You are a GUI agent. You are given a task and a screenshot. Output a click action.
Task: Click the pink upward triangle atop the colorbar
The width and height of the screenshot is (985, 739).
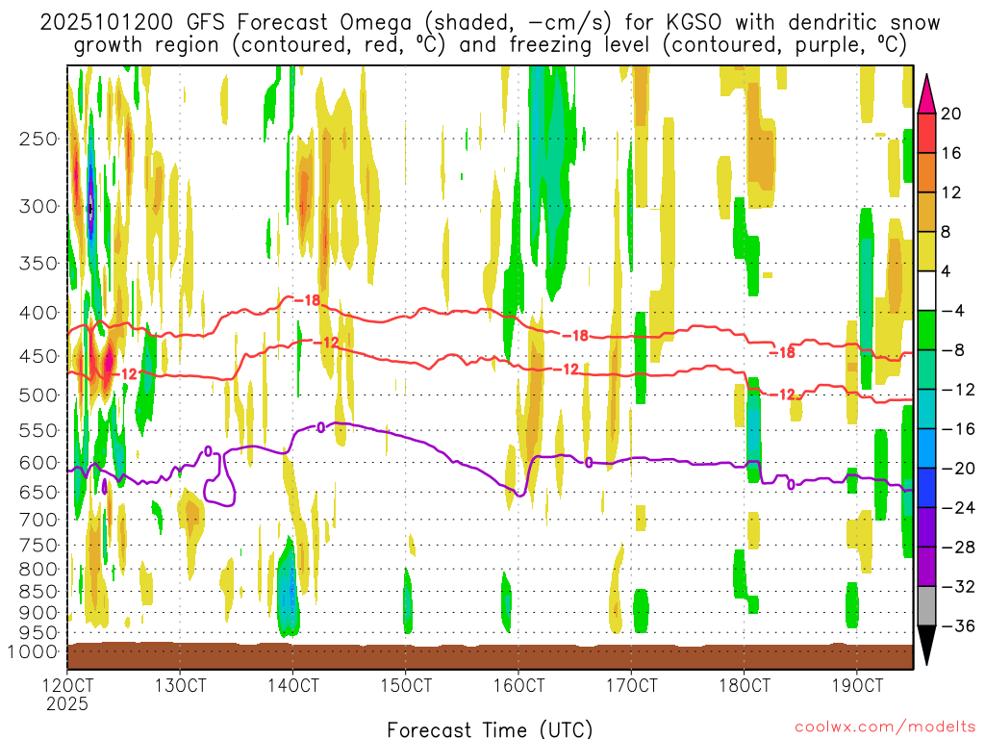coord(928,93)
